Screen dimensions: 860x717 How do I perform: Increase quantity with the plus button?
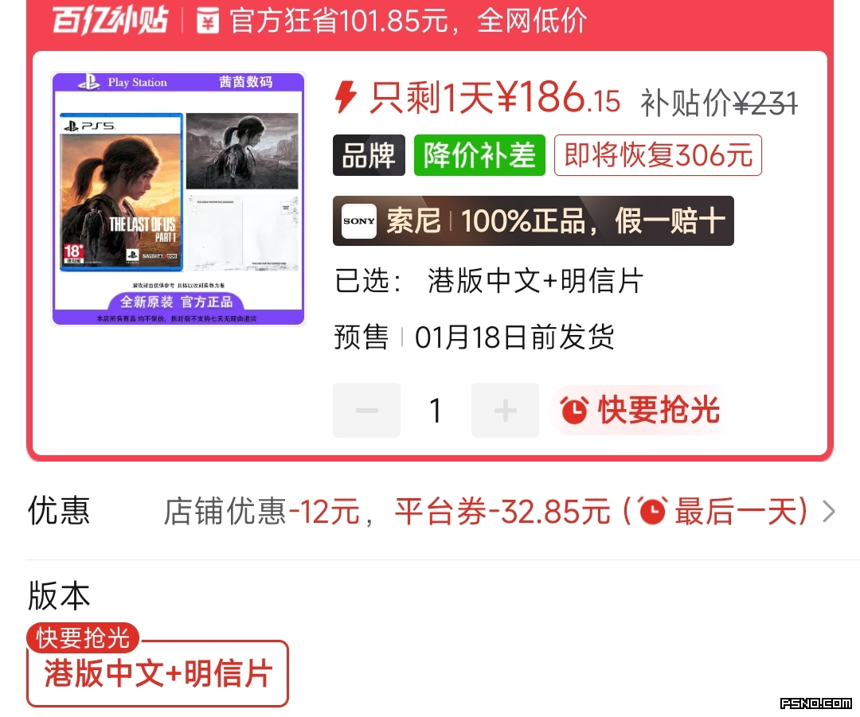coord(505,410)
